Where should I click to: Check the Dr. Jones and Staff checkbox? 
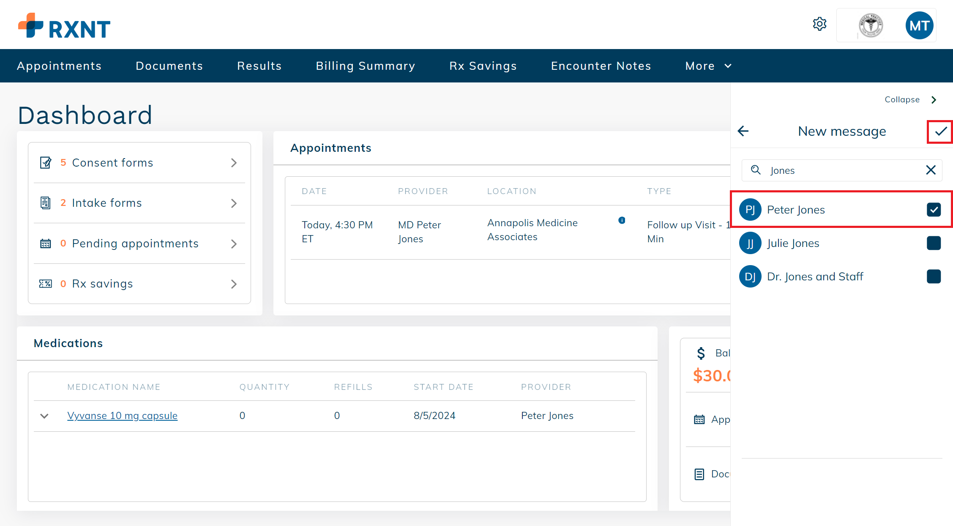click(x=934, y=277)
